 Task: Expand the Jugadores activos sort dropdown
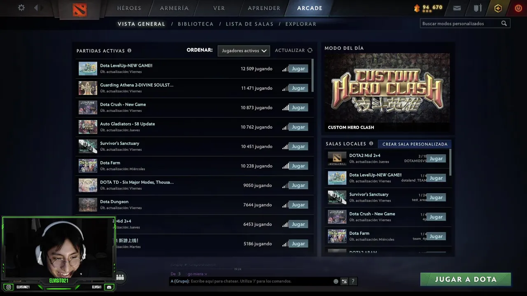(x=244, y=51)
